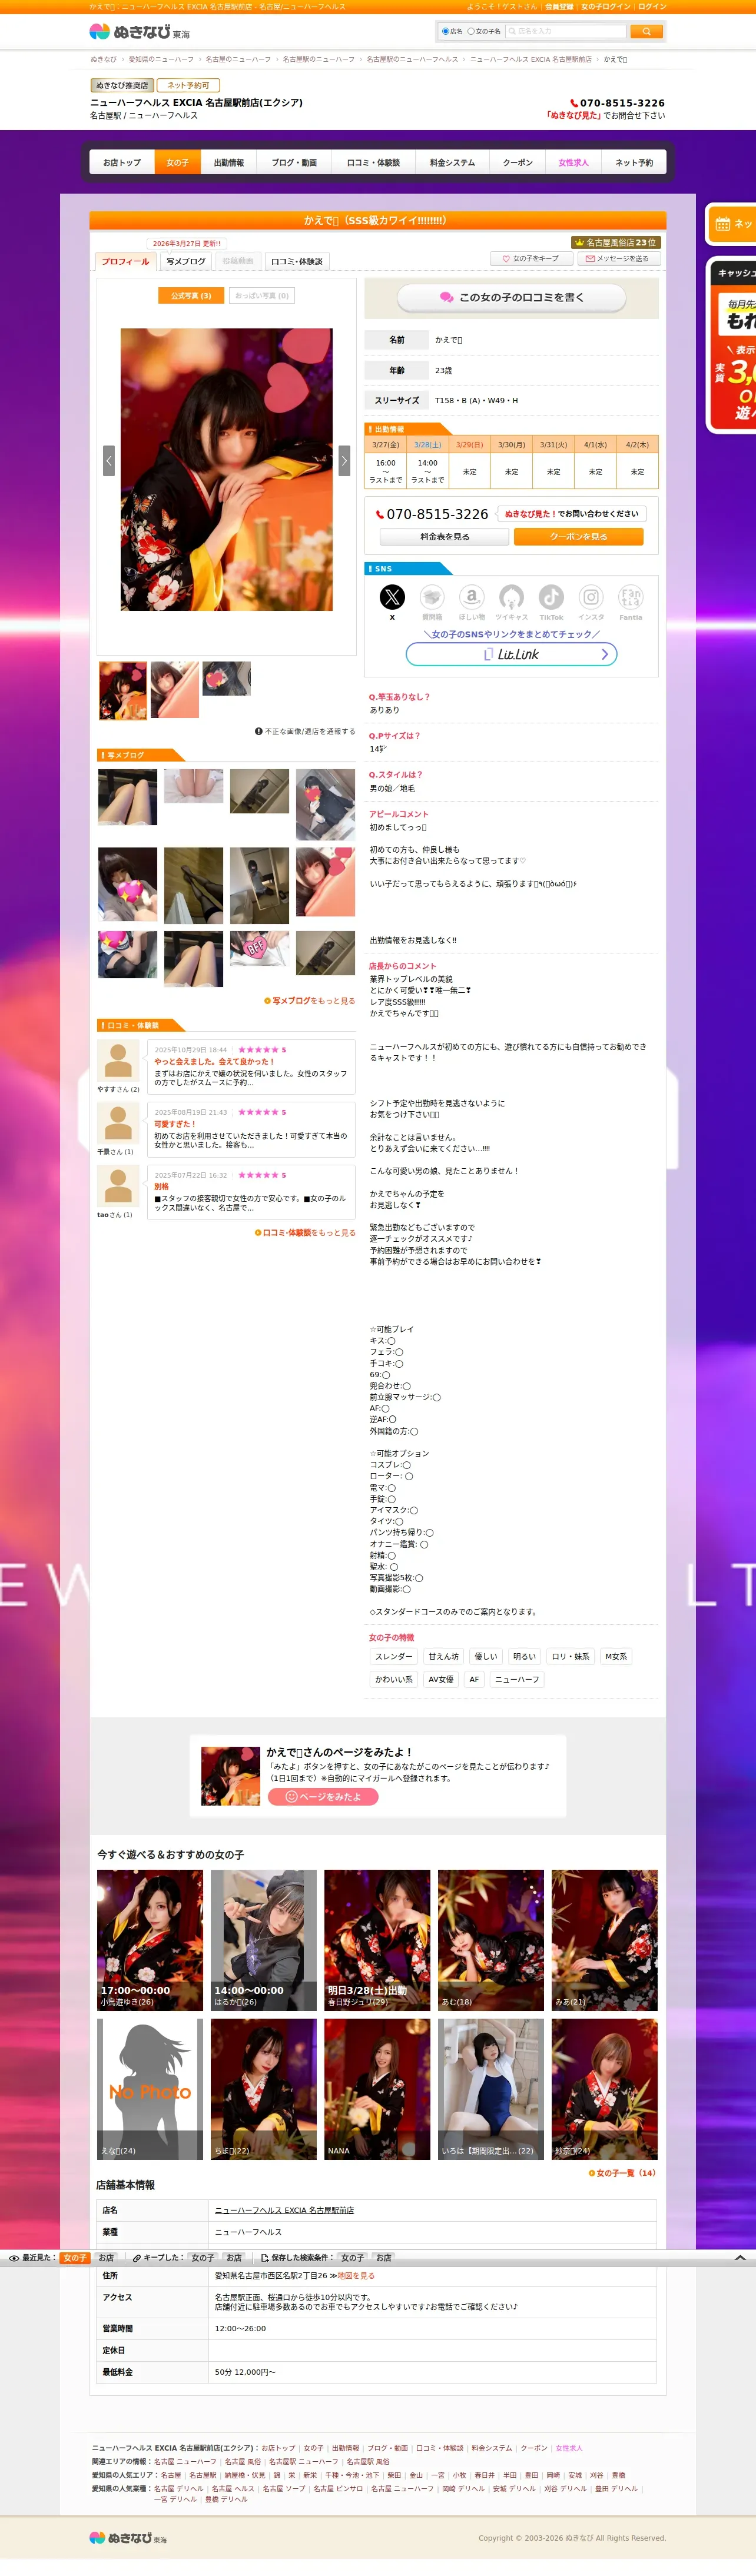The width and height of the screenshot is (756, 2576).
Task: Click the 女性求人 menu item
Action: pos(574,162)
